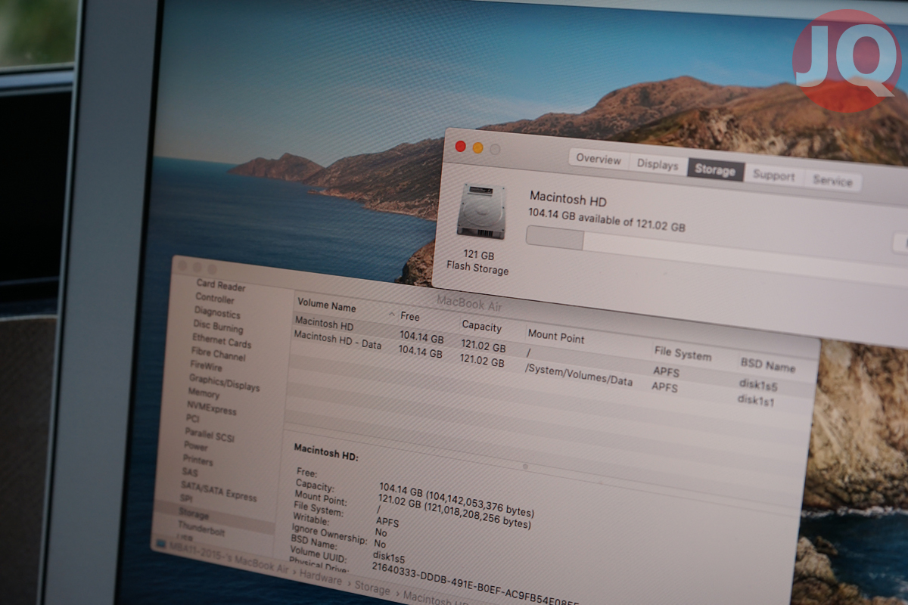Sort by Free column header
The image size is (908, 605).
(x=410, y=316)
